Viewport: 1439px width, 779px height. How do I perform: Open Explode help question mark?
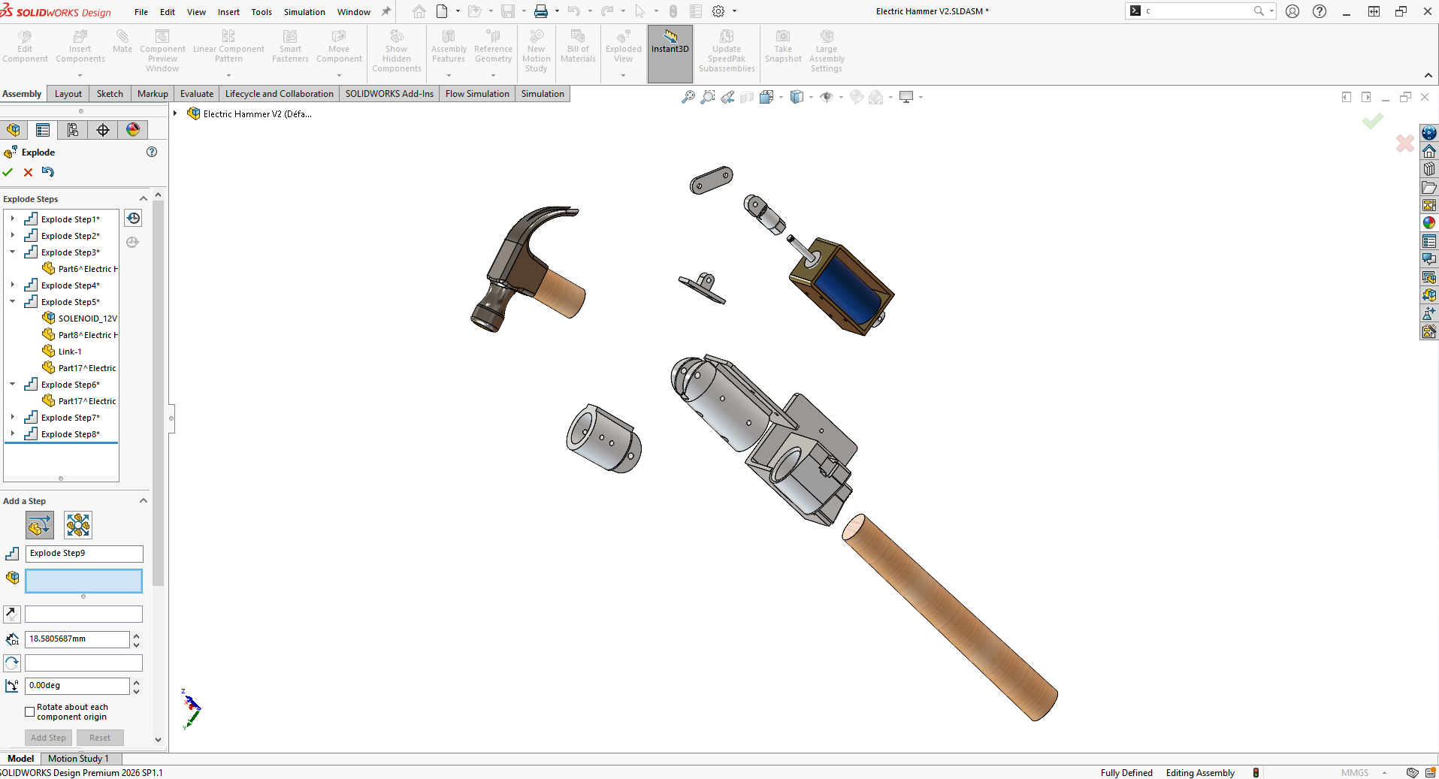[152, 152]
